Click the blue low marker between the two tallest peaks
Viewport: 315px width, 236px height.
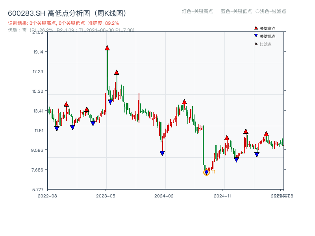pos(110,102)
